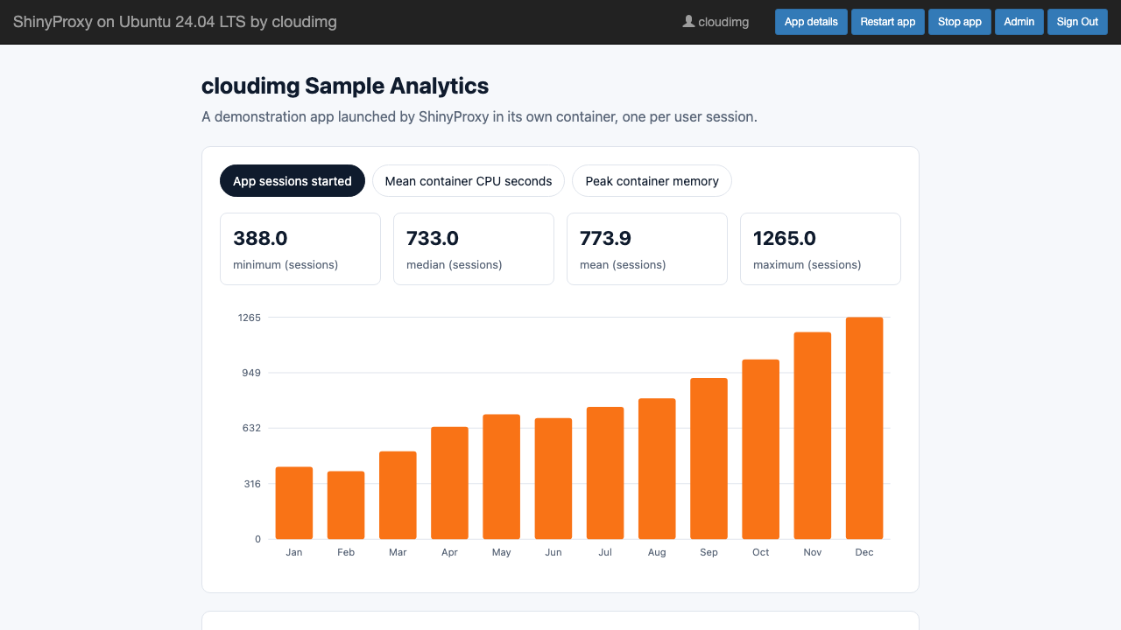
Task: Click the mean sessions stat card
Action: click(647, 248)
